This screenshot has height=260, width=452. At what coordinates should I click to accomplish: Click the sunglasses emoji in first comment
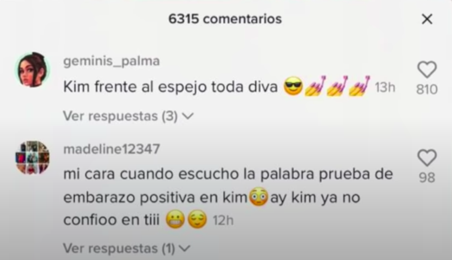tap(293, 87)
